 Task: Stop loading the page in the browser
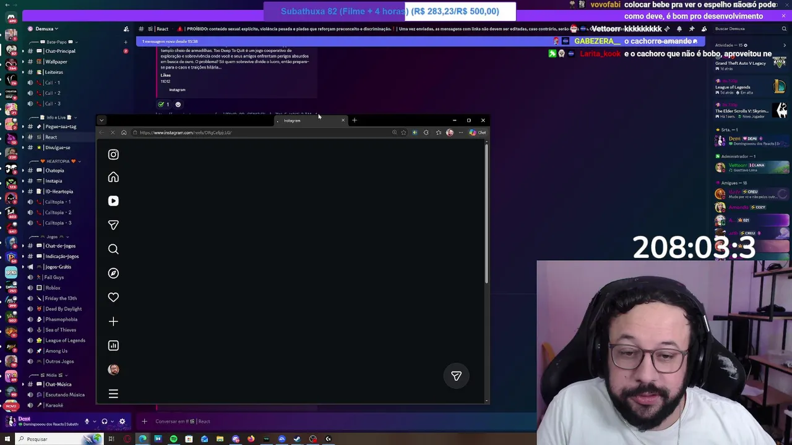point(113,132)
